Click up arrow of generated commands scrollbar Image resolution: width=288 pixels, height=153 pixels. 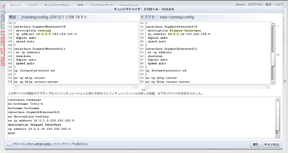[278, 99]
